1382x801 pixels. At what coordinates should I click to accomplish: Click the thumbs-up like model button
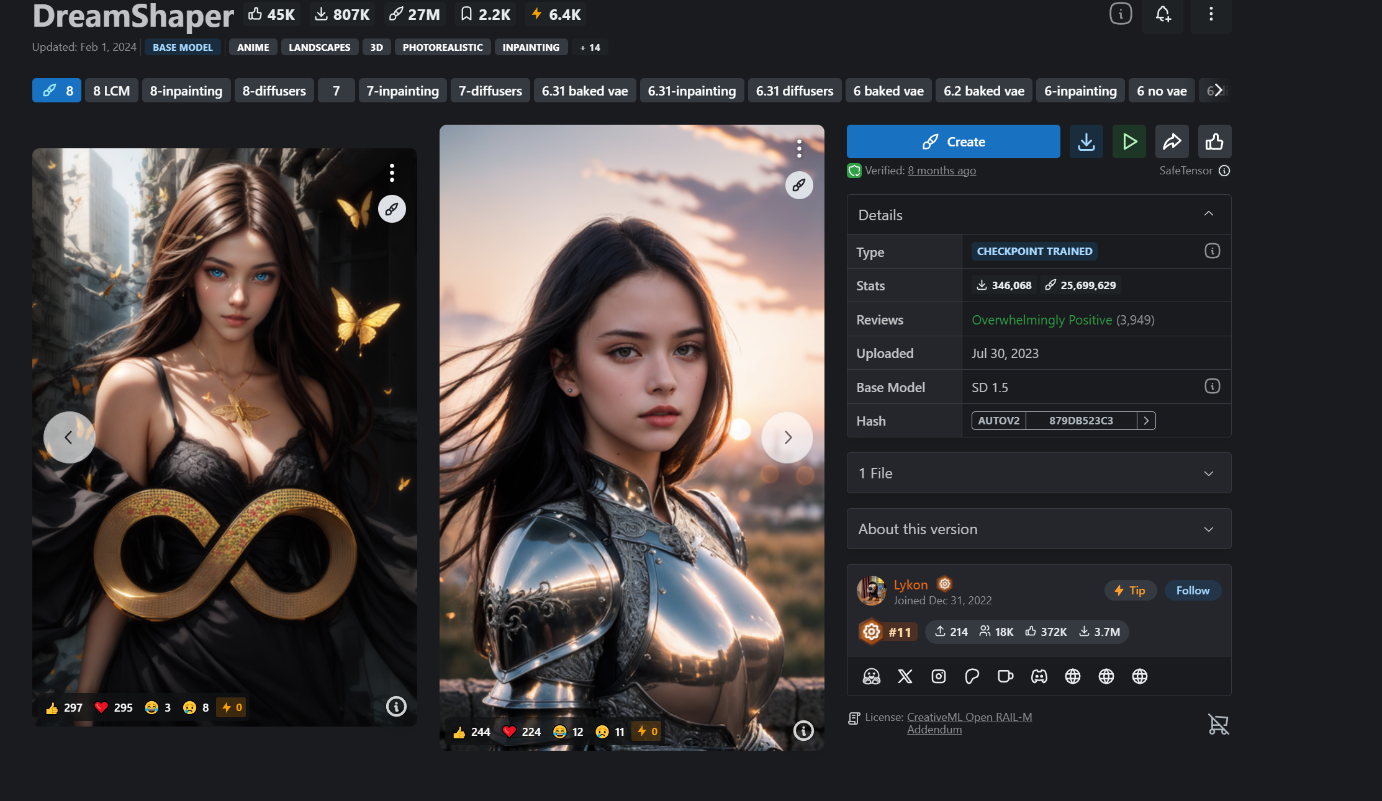[x=1214, y=142]
